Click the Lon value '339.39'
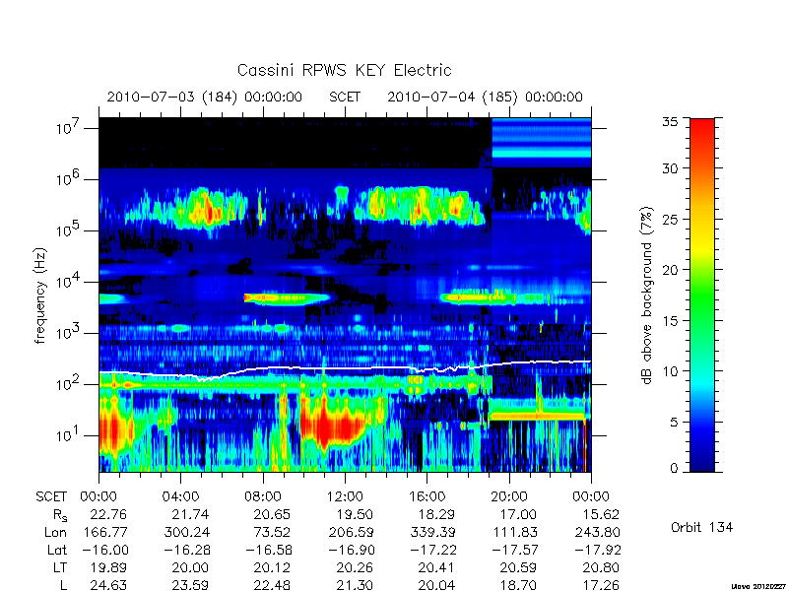The image size is (788, 591). tap(433, 532)
